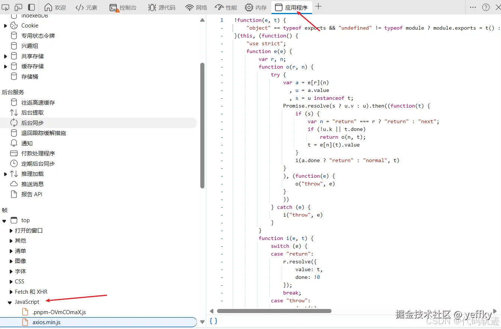This screenshot has height=329, width=501.
Task: Expand the 其他 folder
Action: [x=11, y=241]
